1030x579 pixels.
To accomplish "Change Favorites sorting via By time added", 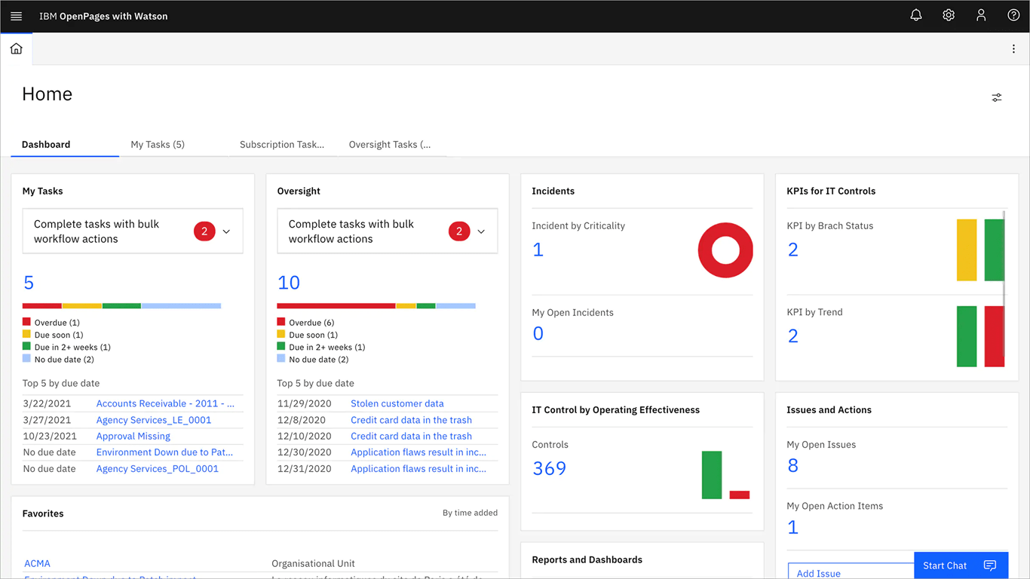I will pyautogui.click(x=469, y=513).
